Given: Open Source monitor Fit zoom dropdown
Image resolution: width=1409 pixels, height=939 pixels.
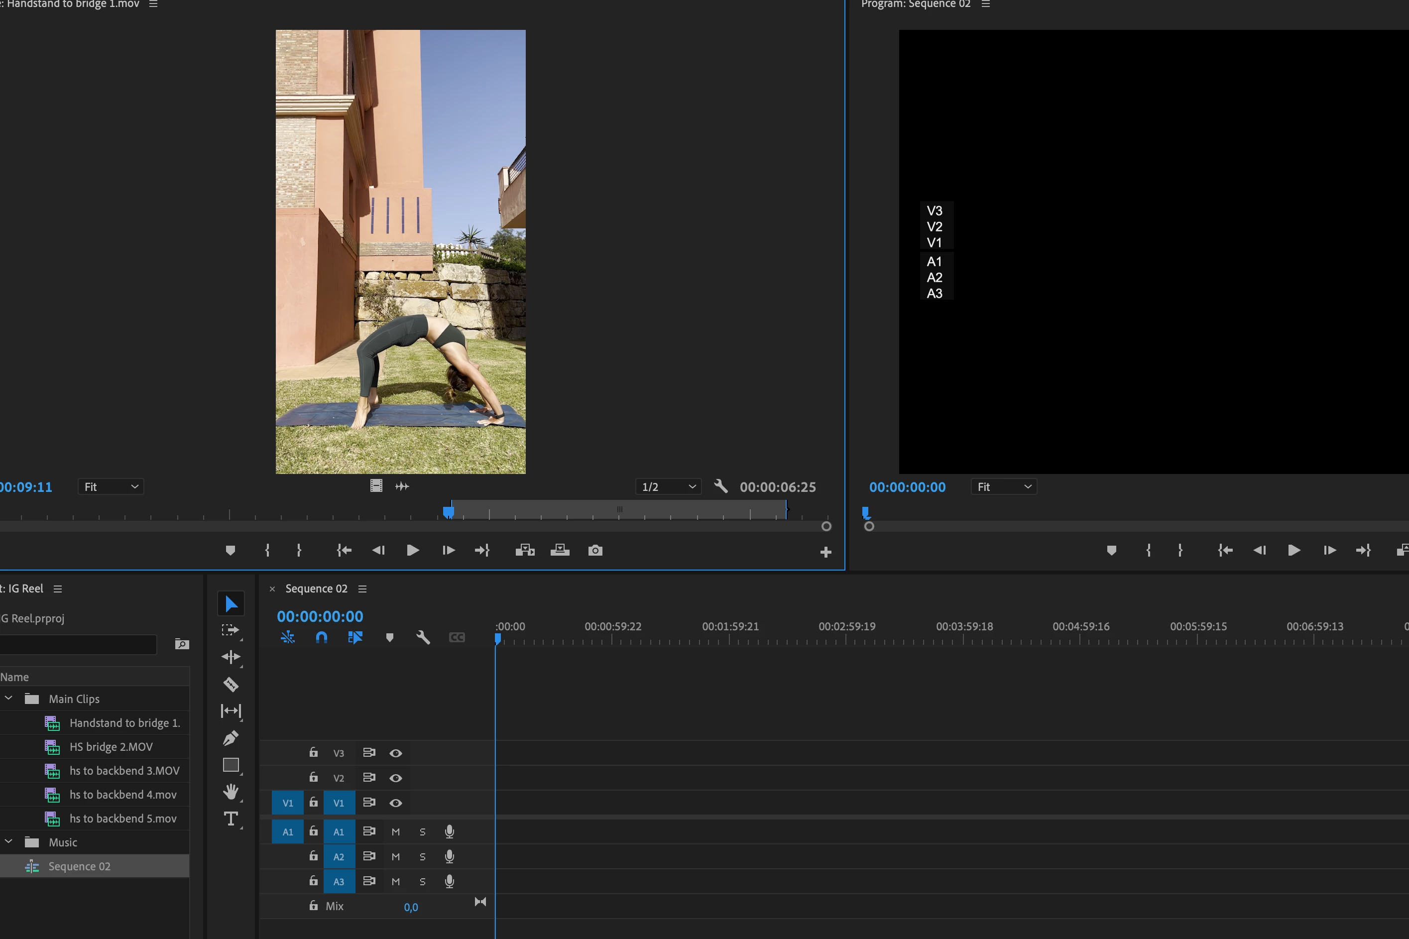Looking at the screenshot, I should point(111,487).
